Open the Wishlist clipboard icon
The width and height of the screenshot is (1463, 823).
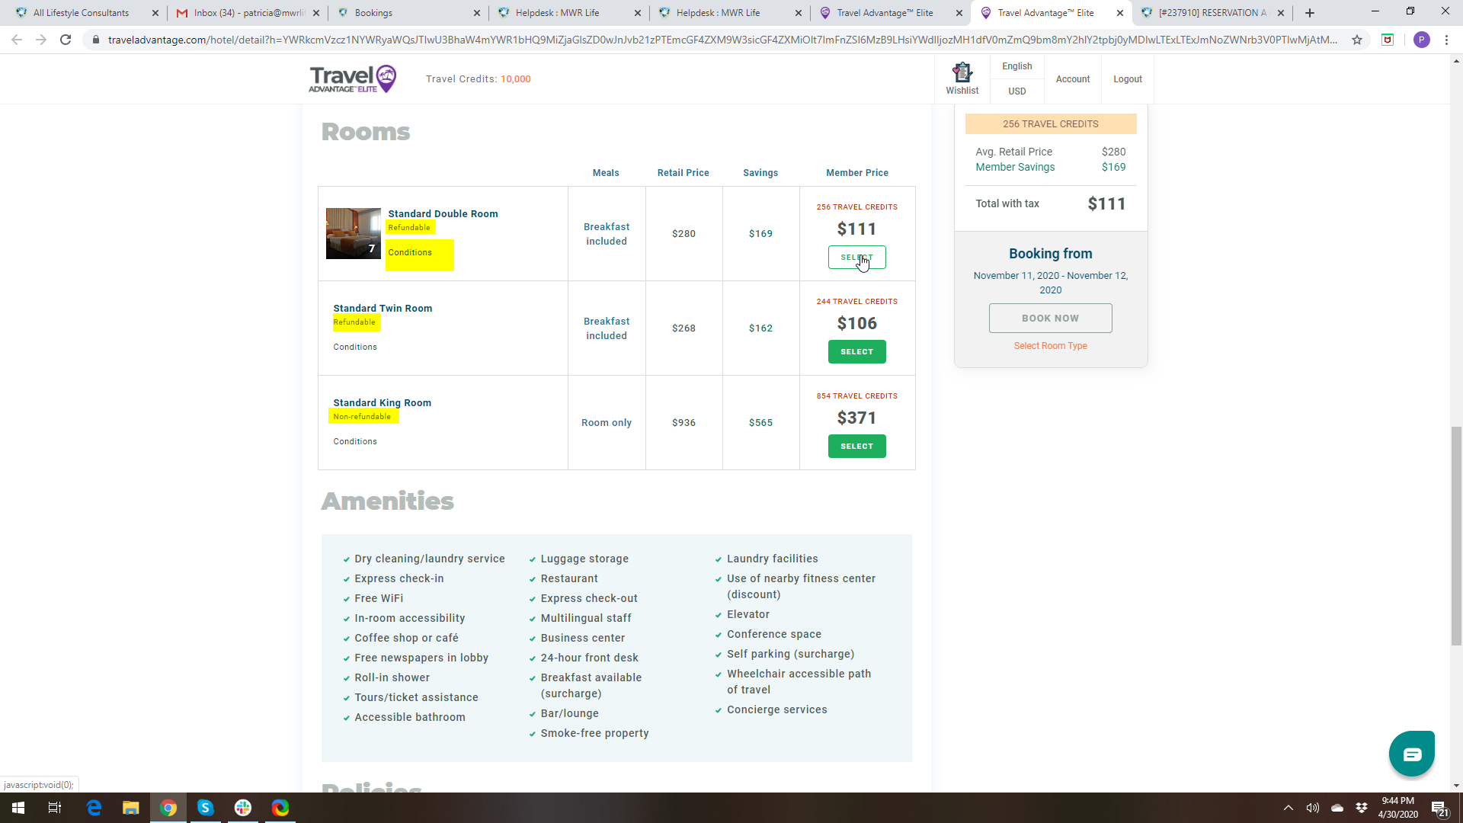pos(962,73)
